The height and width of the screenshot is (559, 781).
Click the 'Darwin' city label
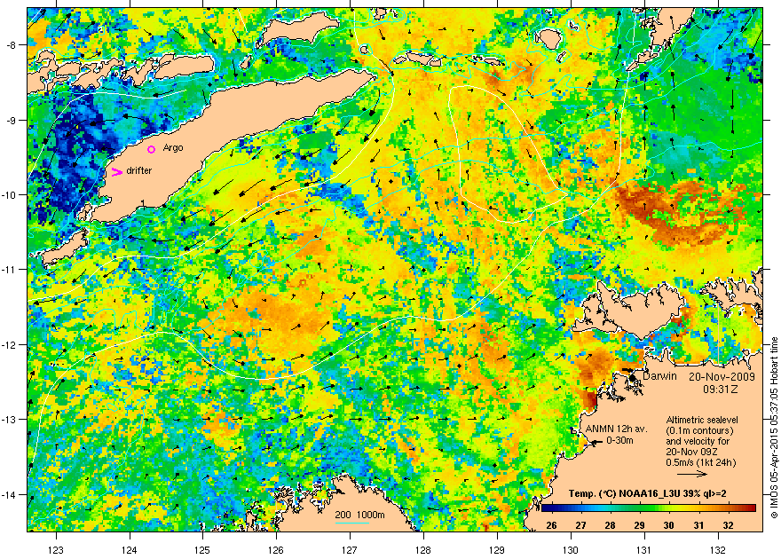[659, 376]
